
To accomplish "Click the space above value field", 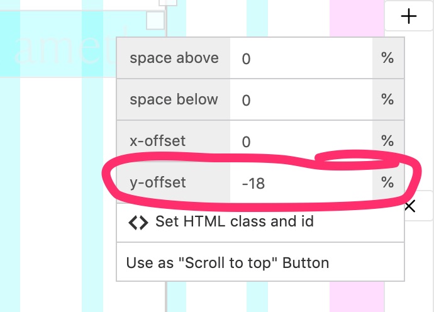I will pos(301,58).
